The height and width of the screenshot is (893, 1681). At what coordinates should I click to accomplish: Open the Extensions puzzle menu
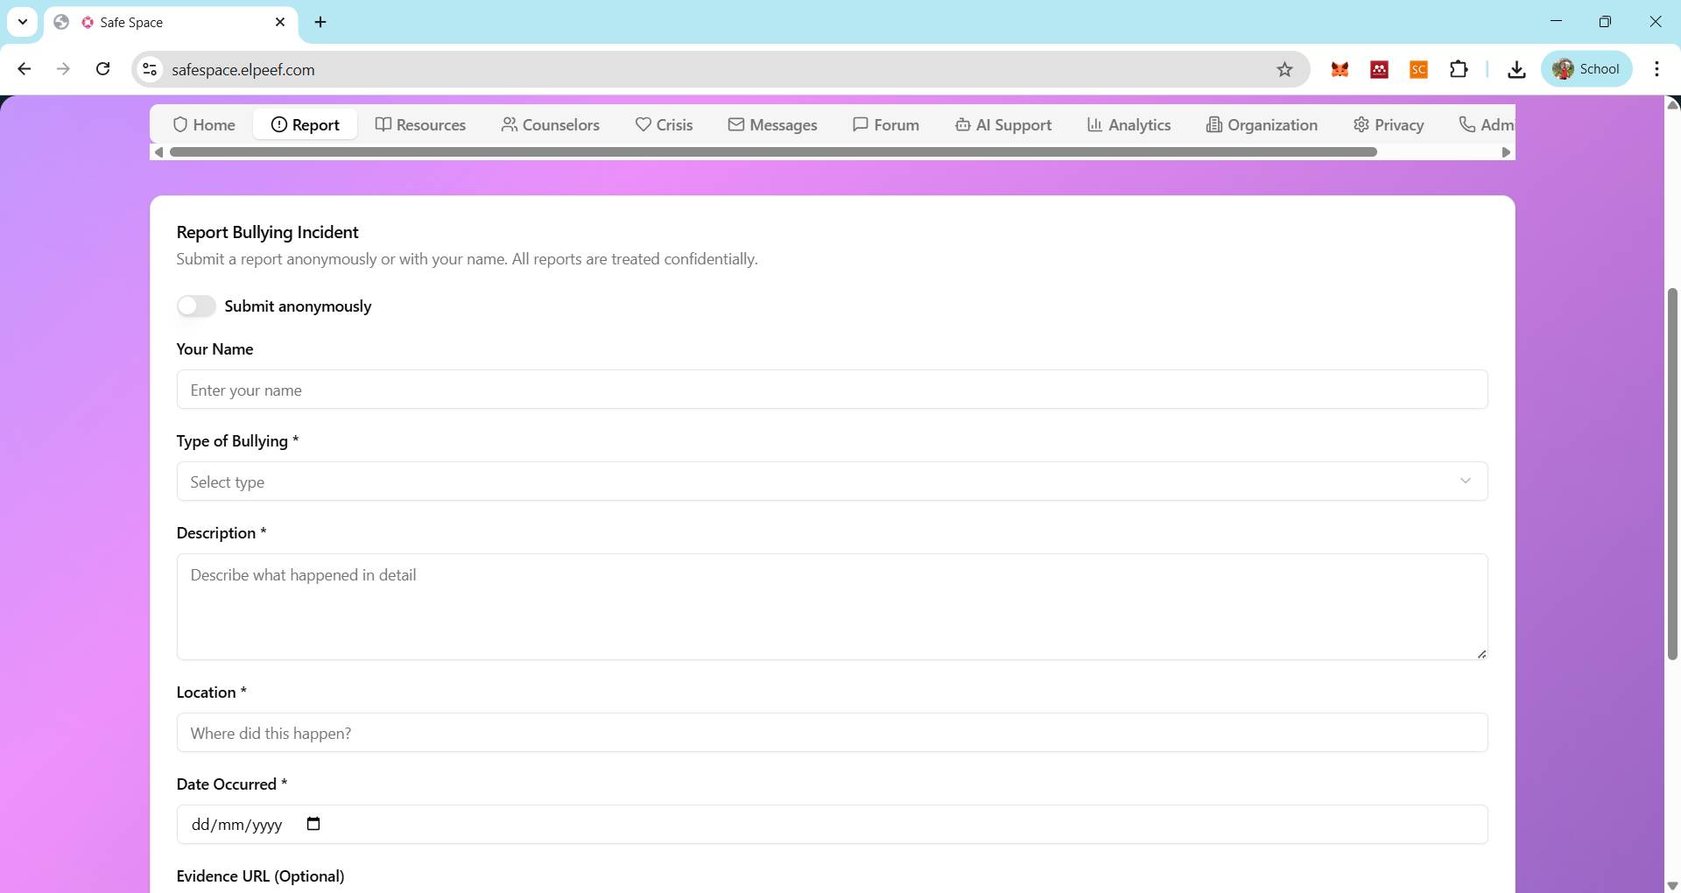point(1459,69)
